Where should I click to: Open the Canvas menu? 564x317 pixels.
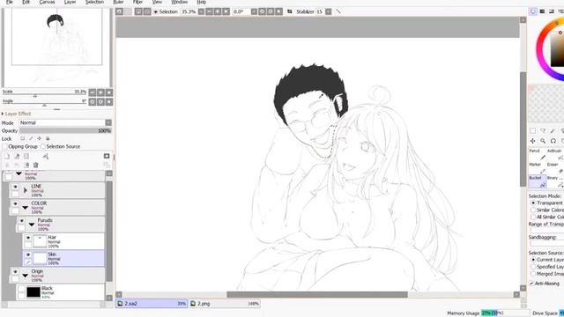point(47,2)
